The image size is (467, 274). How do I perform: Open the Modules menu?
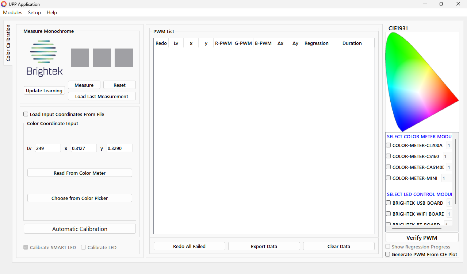13,12
